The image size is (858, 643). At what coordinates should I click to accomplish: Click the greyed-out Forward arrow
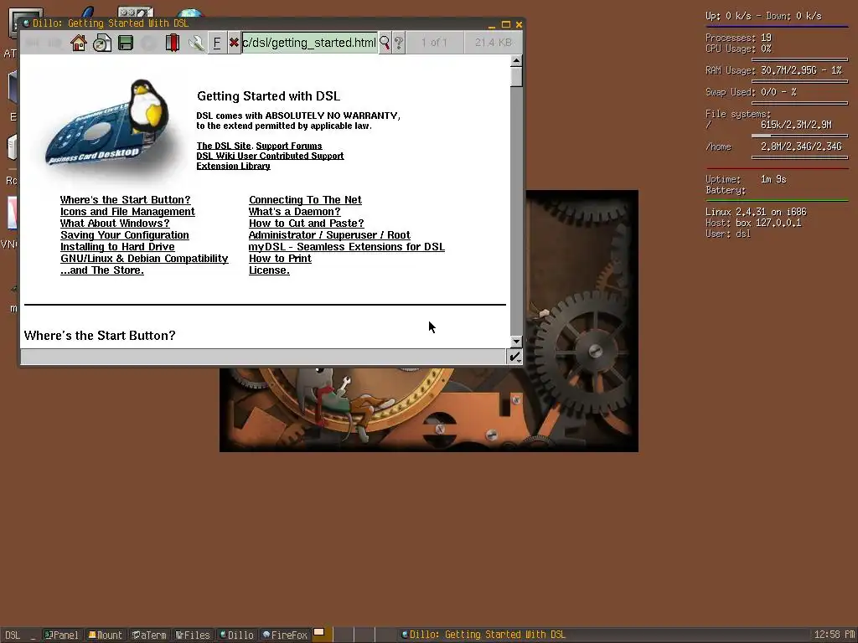54,43
